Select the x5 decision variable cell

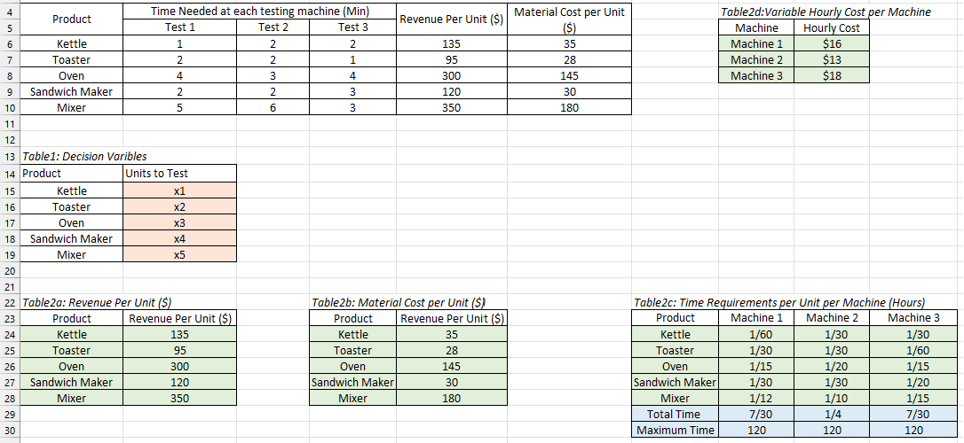pyautogui.click(x=179, y=254)
